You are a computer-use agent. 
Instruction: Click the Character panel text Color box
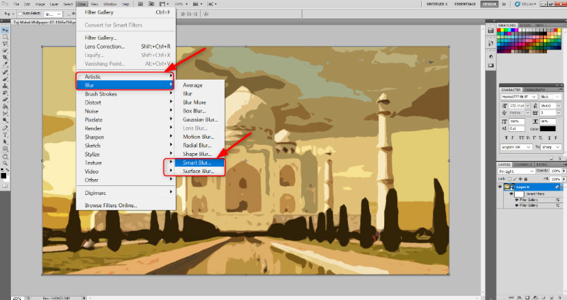[x=548, y=128]
